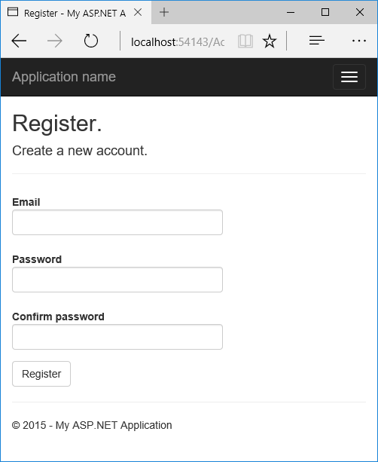This screenshot has width=378, height=462.
Task: Focus the Password input field
Action: pos(117,280)
